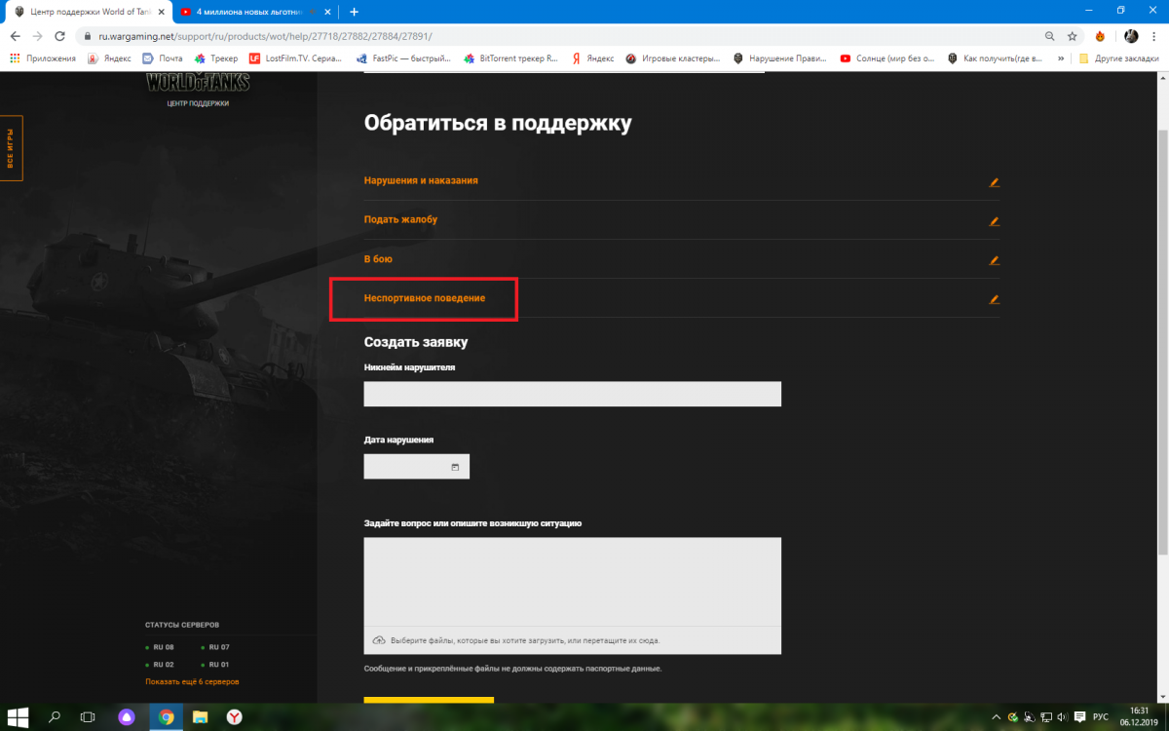The height and width of the screenshot is (731, 1169).
Task: Click the 'RU 01' server status
Action: [215, 665]
